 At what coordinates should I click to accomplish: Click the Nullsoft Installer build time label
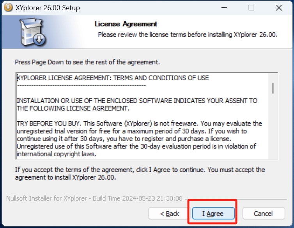coord(94,198)
